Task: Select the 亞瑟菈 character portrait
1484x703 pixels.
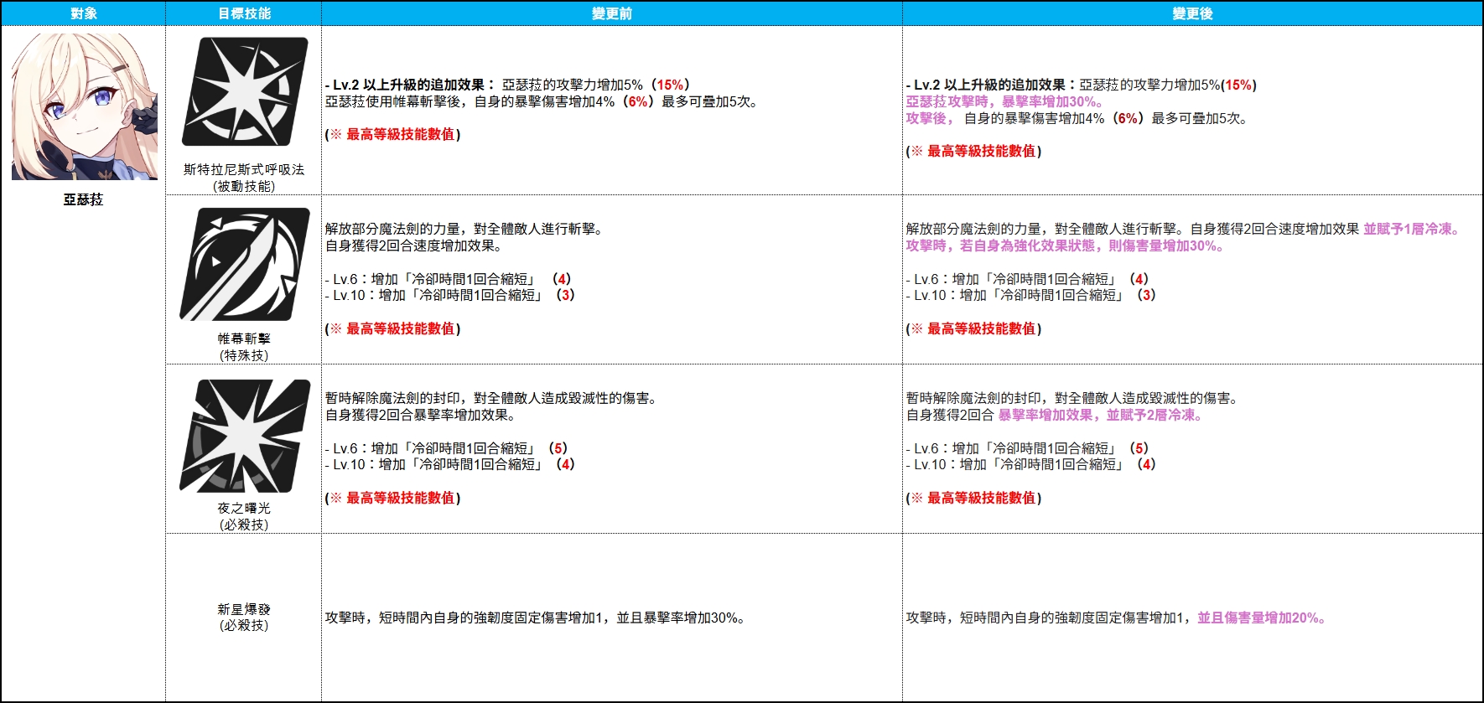Action: [x=84, y=106]
